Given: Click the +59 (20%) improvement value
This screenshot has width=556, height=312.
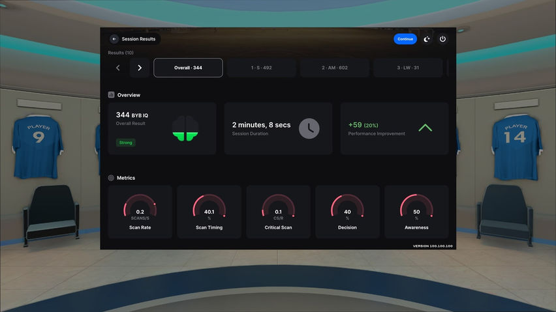Looking at the screenshot, I should pyautogui.click(x=363, y=125).
